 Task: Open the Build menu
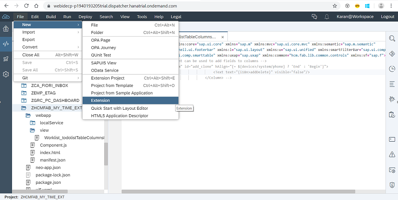51,17
